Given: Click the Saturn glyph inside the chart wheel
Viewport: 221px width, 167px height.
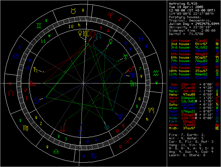Looking at the screenshot, I should click(x=35, y=70).
